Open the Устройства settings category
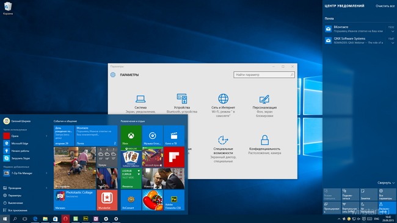The height and width of the screenshot is (223, 397). pos(182,103)
